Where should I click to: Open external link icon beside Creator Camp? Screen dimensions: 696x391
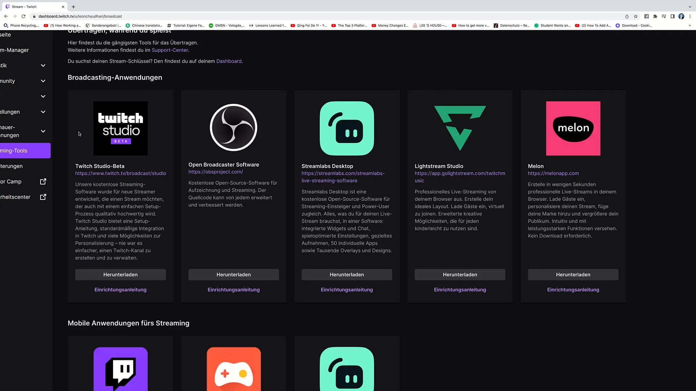(43, 181)
